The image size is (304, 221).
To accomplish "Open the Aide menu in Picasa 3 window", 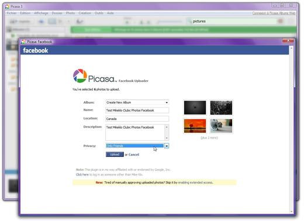I will click(x=110, y=13).
